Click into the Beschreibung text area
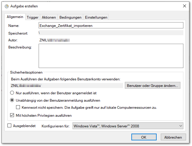The image size is (192, 146). 111,56
